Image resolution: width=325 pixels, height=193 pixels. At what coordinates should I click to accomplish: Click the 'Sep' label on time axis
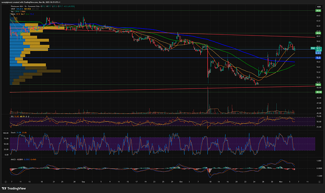pos(83,181)
